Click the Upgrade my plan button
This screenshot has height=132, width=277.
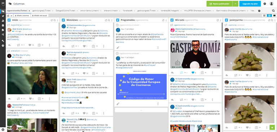[x=250, y=4]
